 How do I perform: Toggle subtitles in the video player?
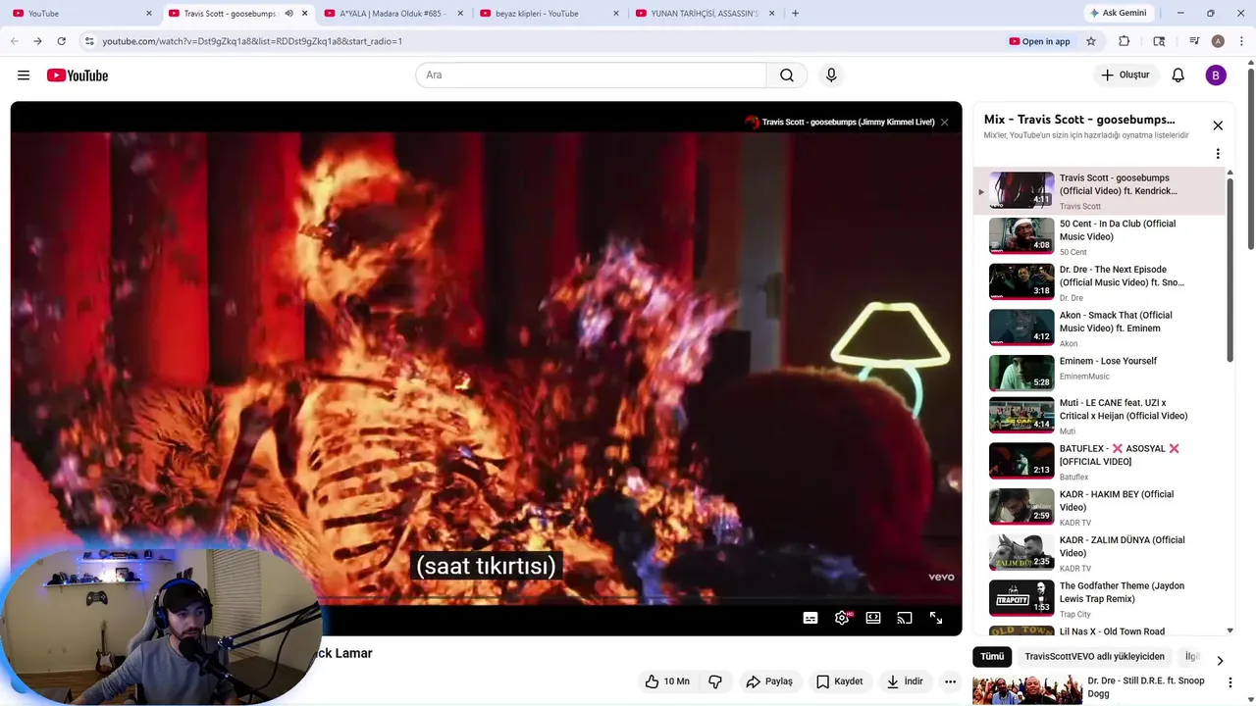point(811,618)
